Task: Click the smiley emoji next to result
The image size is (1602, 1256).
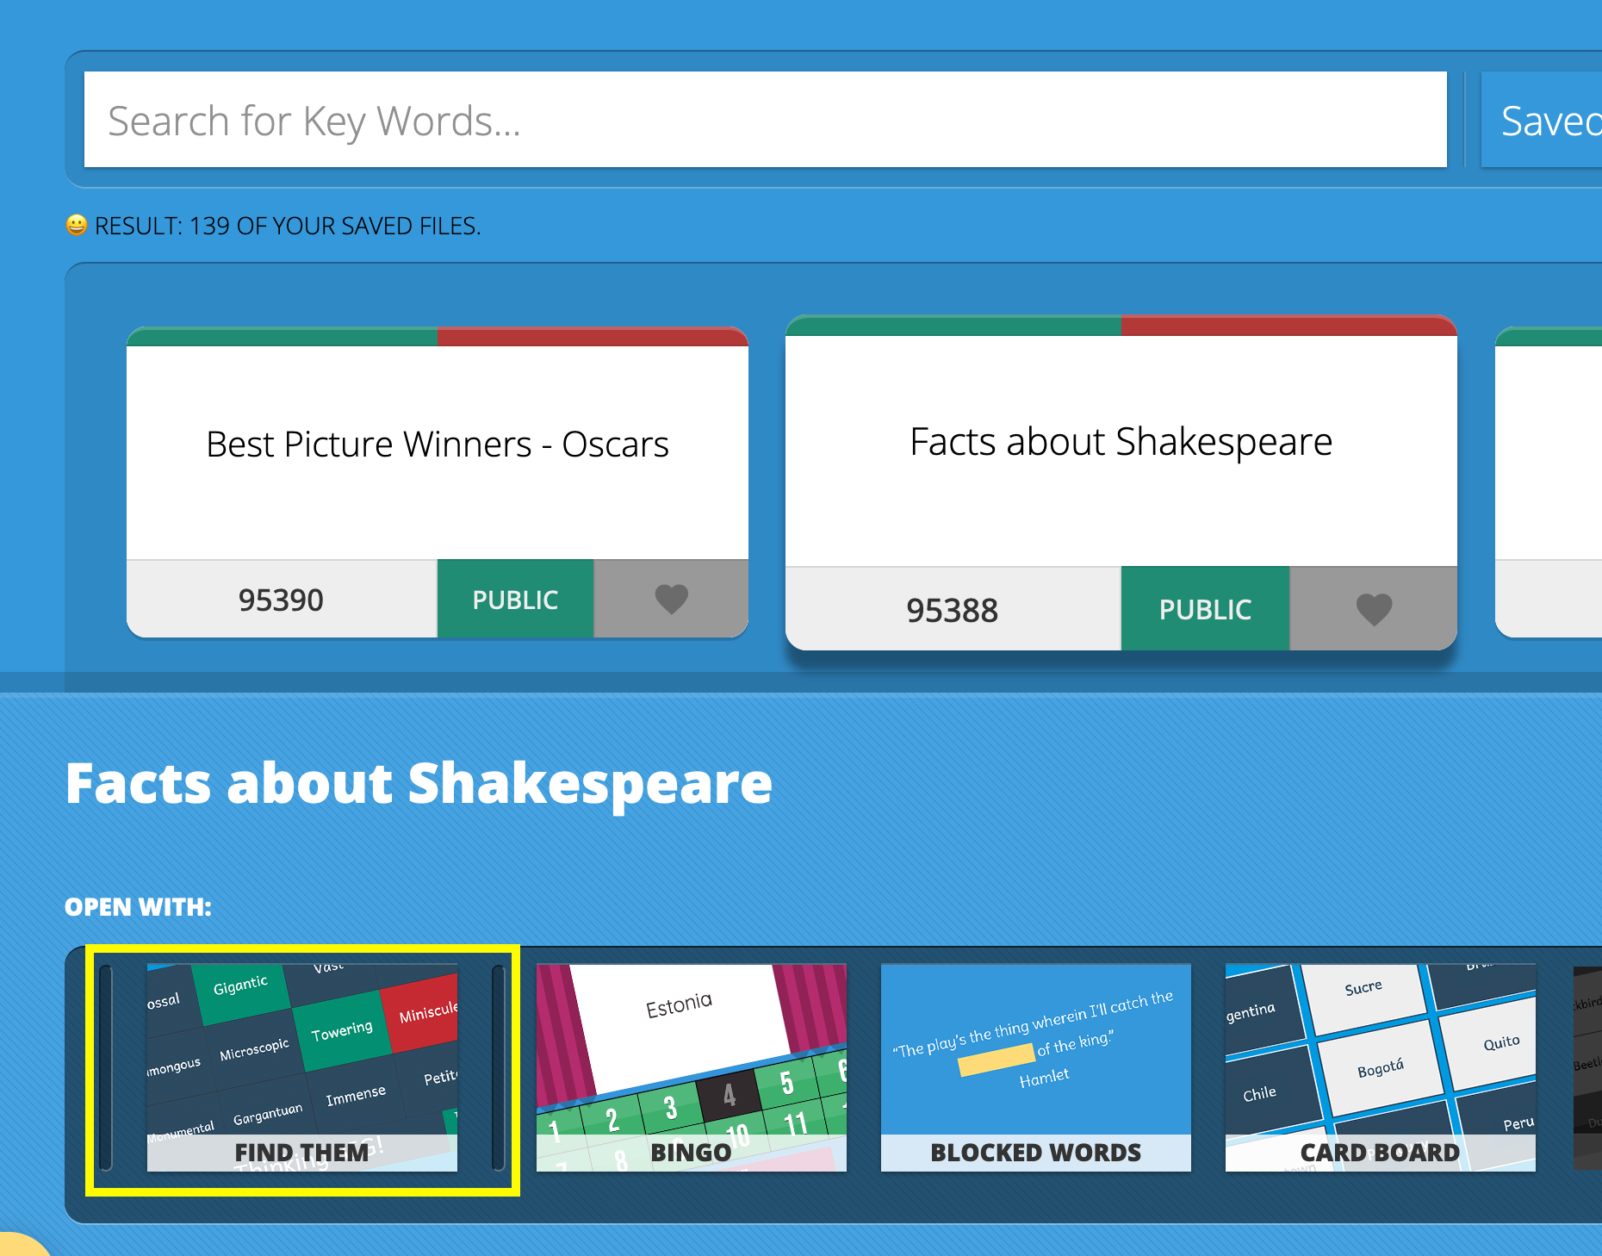Action: click(77, 225)
